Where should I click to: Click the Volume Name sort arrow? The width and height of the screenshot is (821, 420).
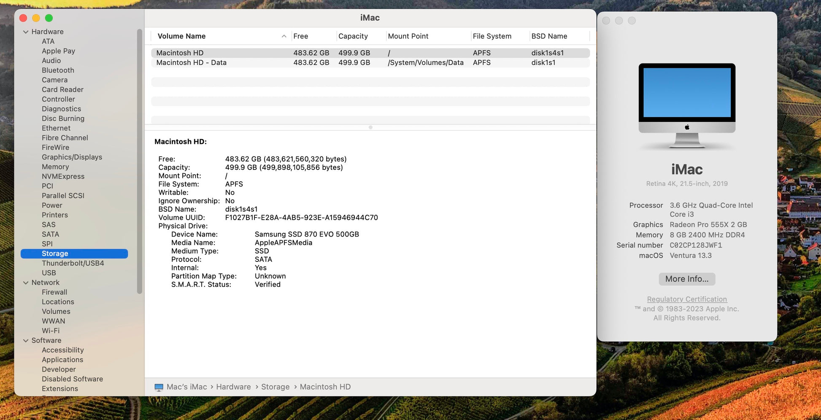point(284,36)
